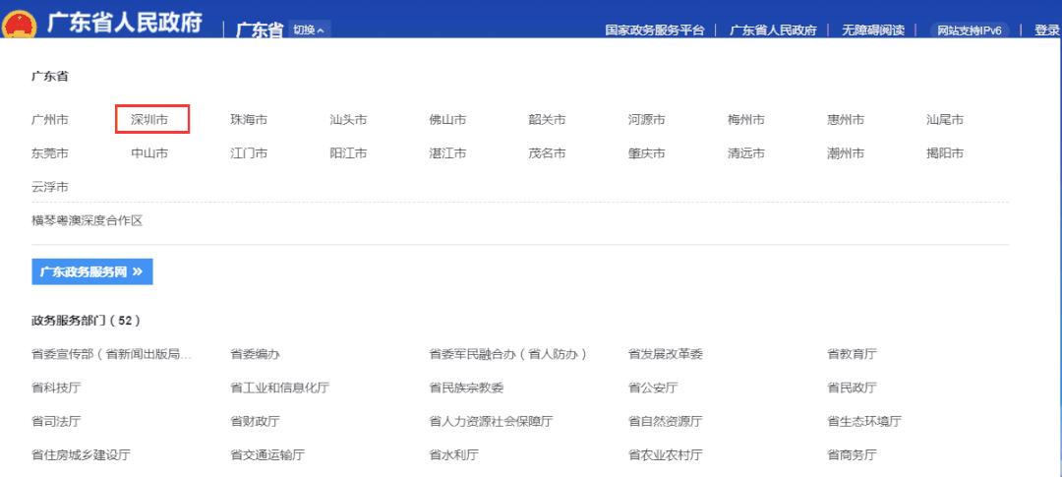
Task: Go to 省人力资源社会保障厅 department
Action: (x=491, y=421)
